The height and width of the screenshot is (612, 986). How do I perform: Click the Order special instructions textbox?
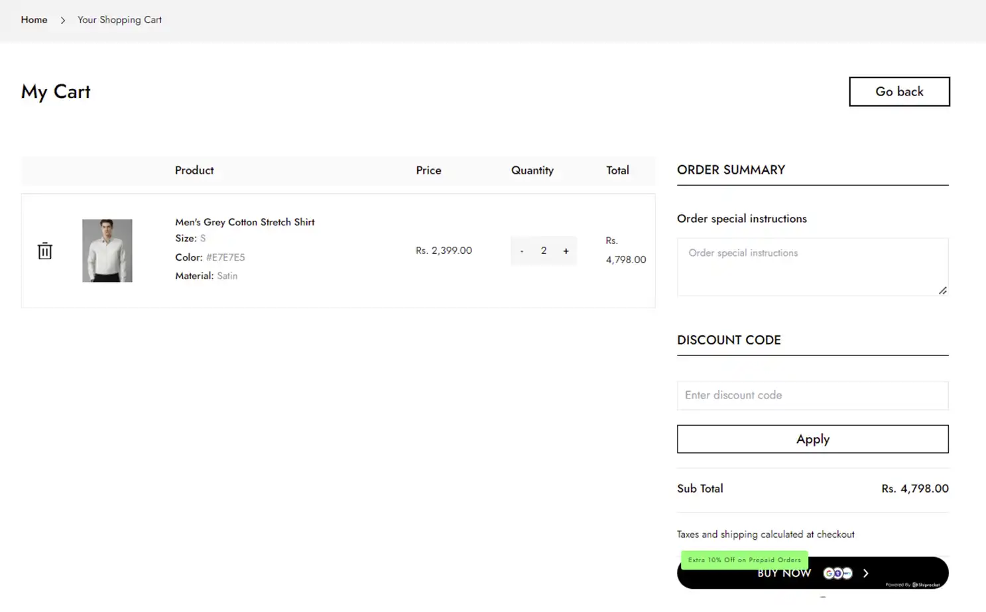812,265
